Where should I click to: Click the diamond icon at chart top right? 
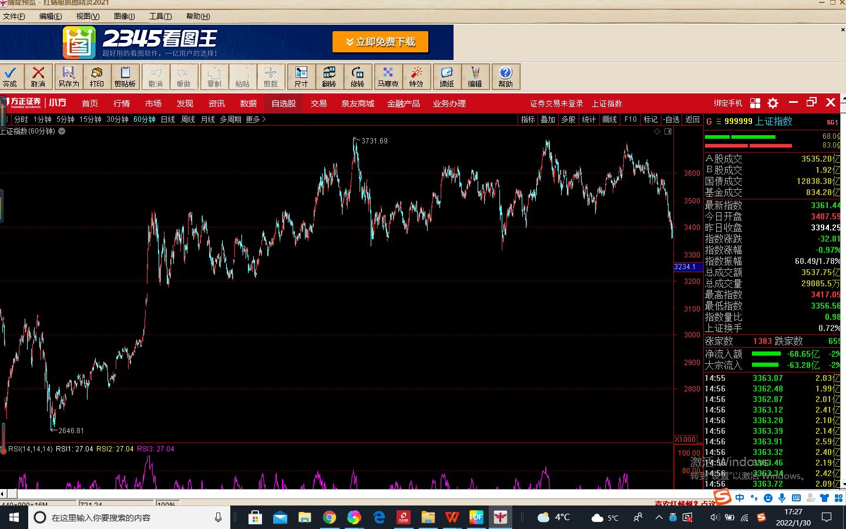(657, 132)
